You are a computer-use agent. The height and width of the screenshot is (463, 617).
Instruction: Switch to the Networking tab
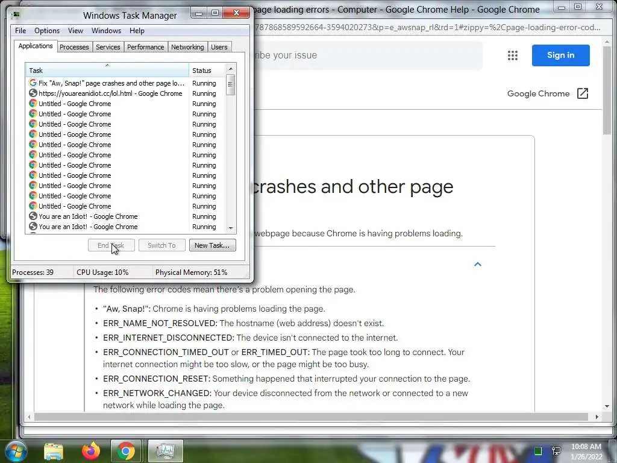pyautogui.click(x=187, y=47)
